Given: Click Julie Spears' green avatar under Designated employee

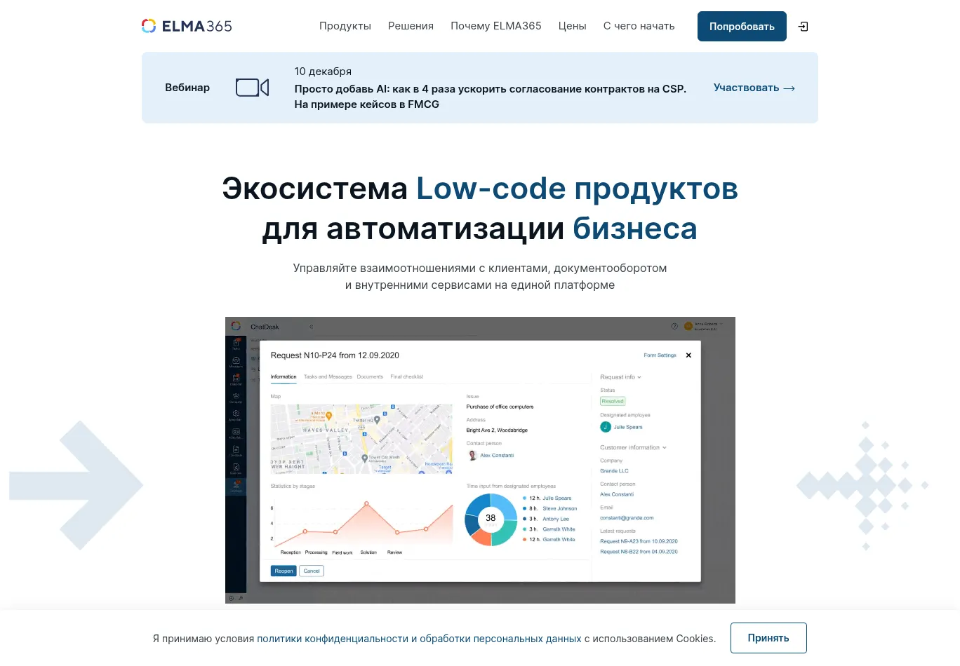Looking at the screenshot, I should pyautogui.click(x=606, y=427).
